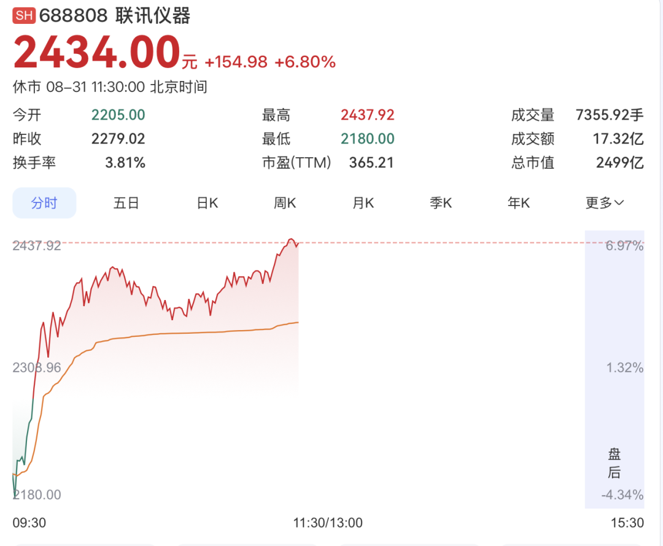The image size is (663, 546).
Task: Click the red SH exchange badge icon
Action: 24,15
